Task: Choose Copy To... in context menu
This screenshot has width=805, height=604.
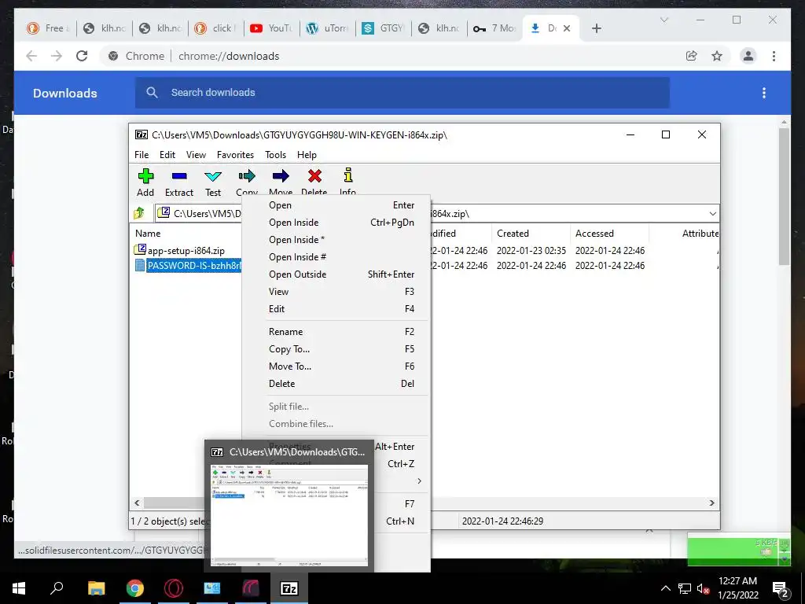Action: point(336,349)
